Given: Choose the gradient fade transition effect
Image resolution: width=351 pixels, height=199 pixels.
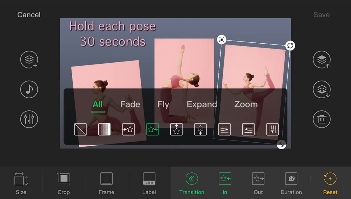Looking at the screenshot, I should (104, 129).
